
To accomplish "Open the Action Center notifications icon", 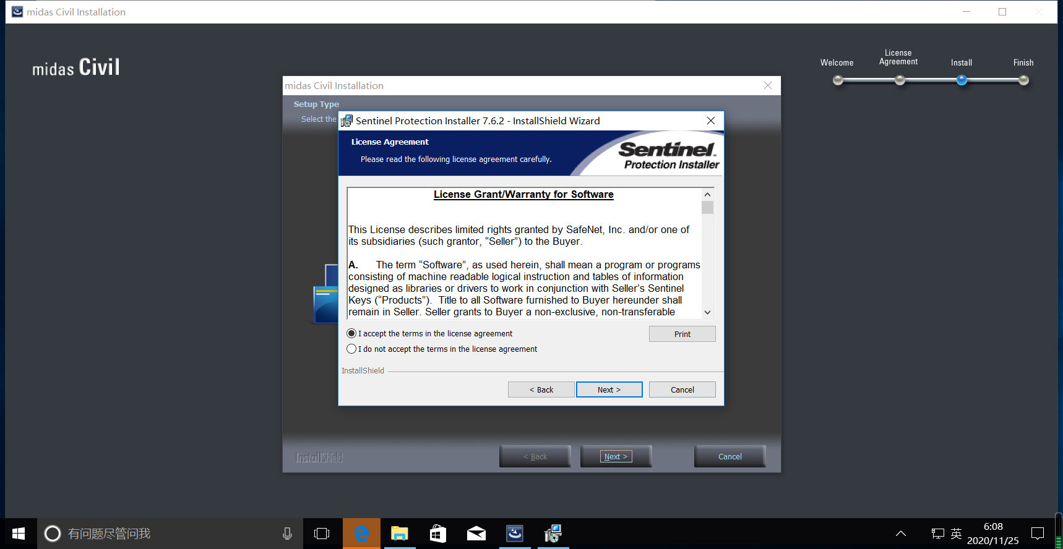I will point(1038,534).
